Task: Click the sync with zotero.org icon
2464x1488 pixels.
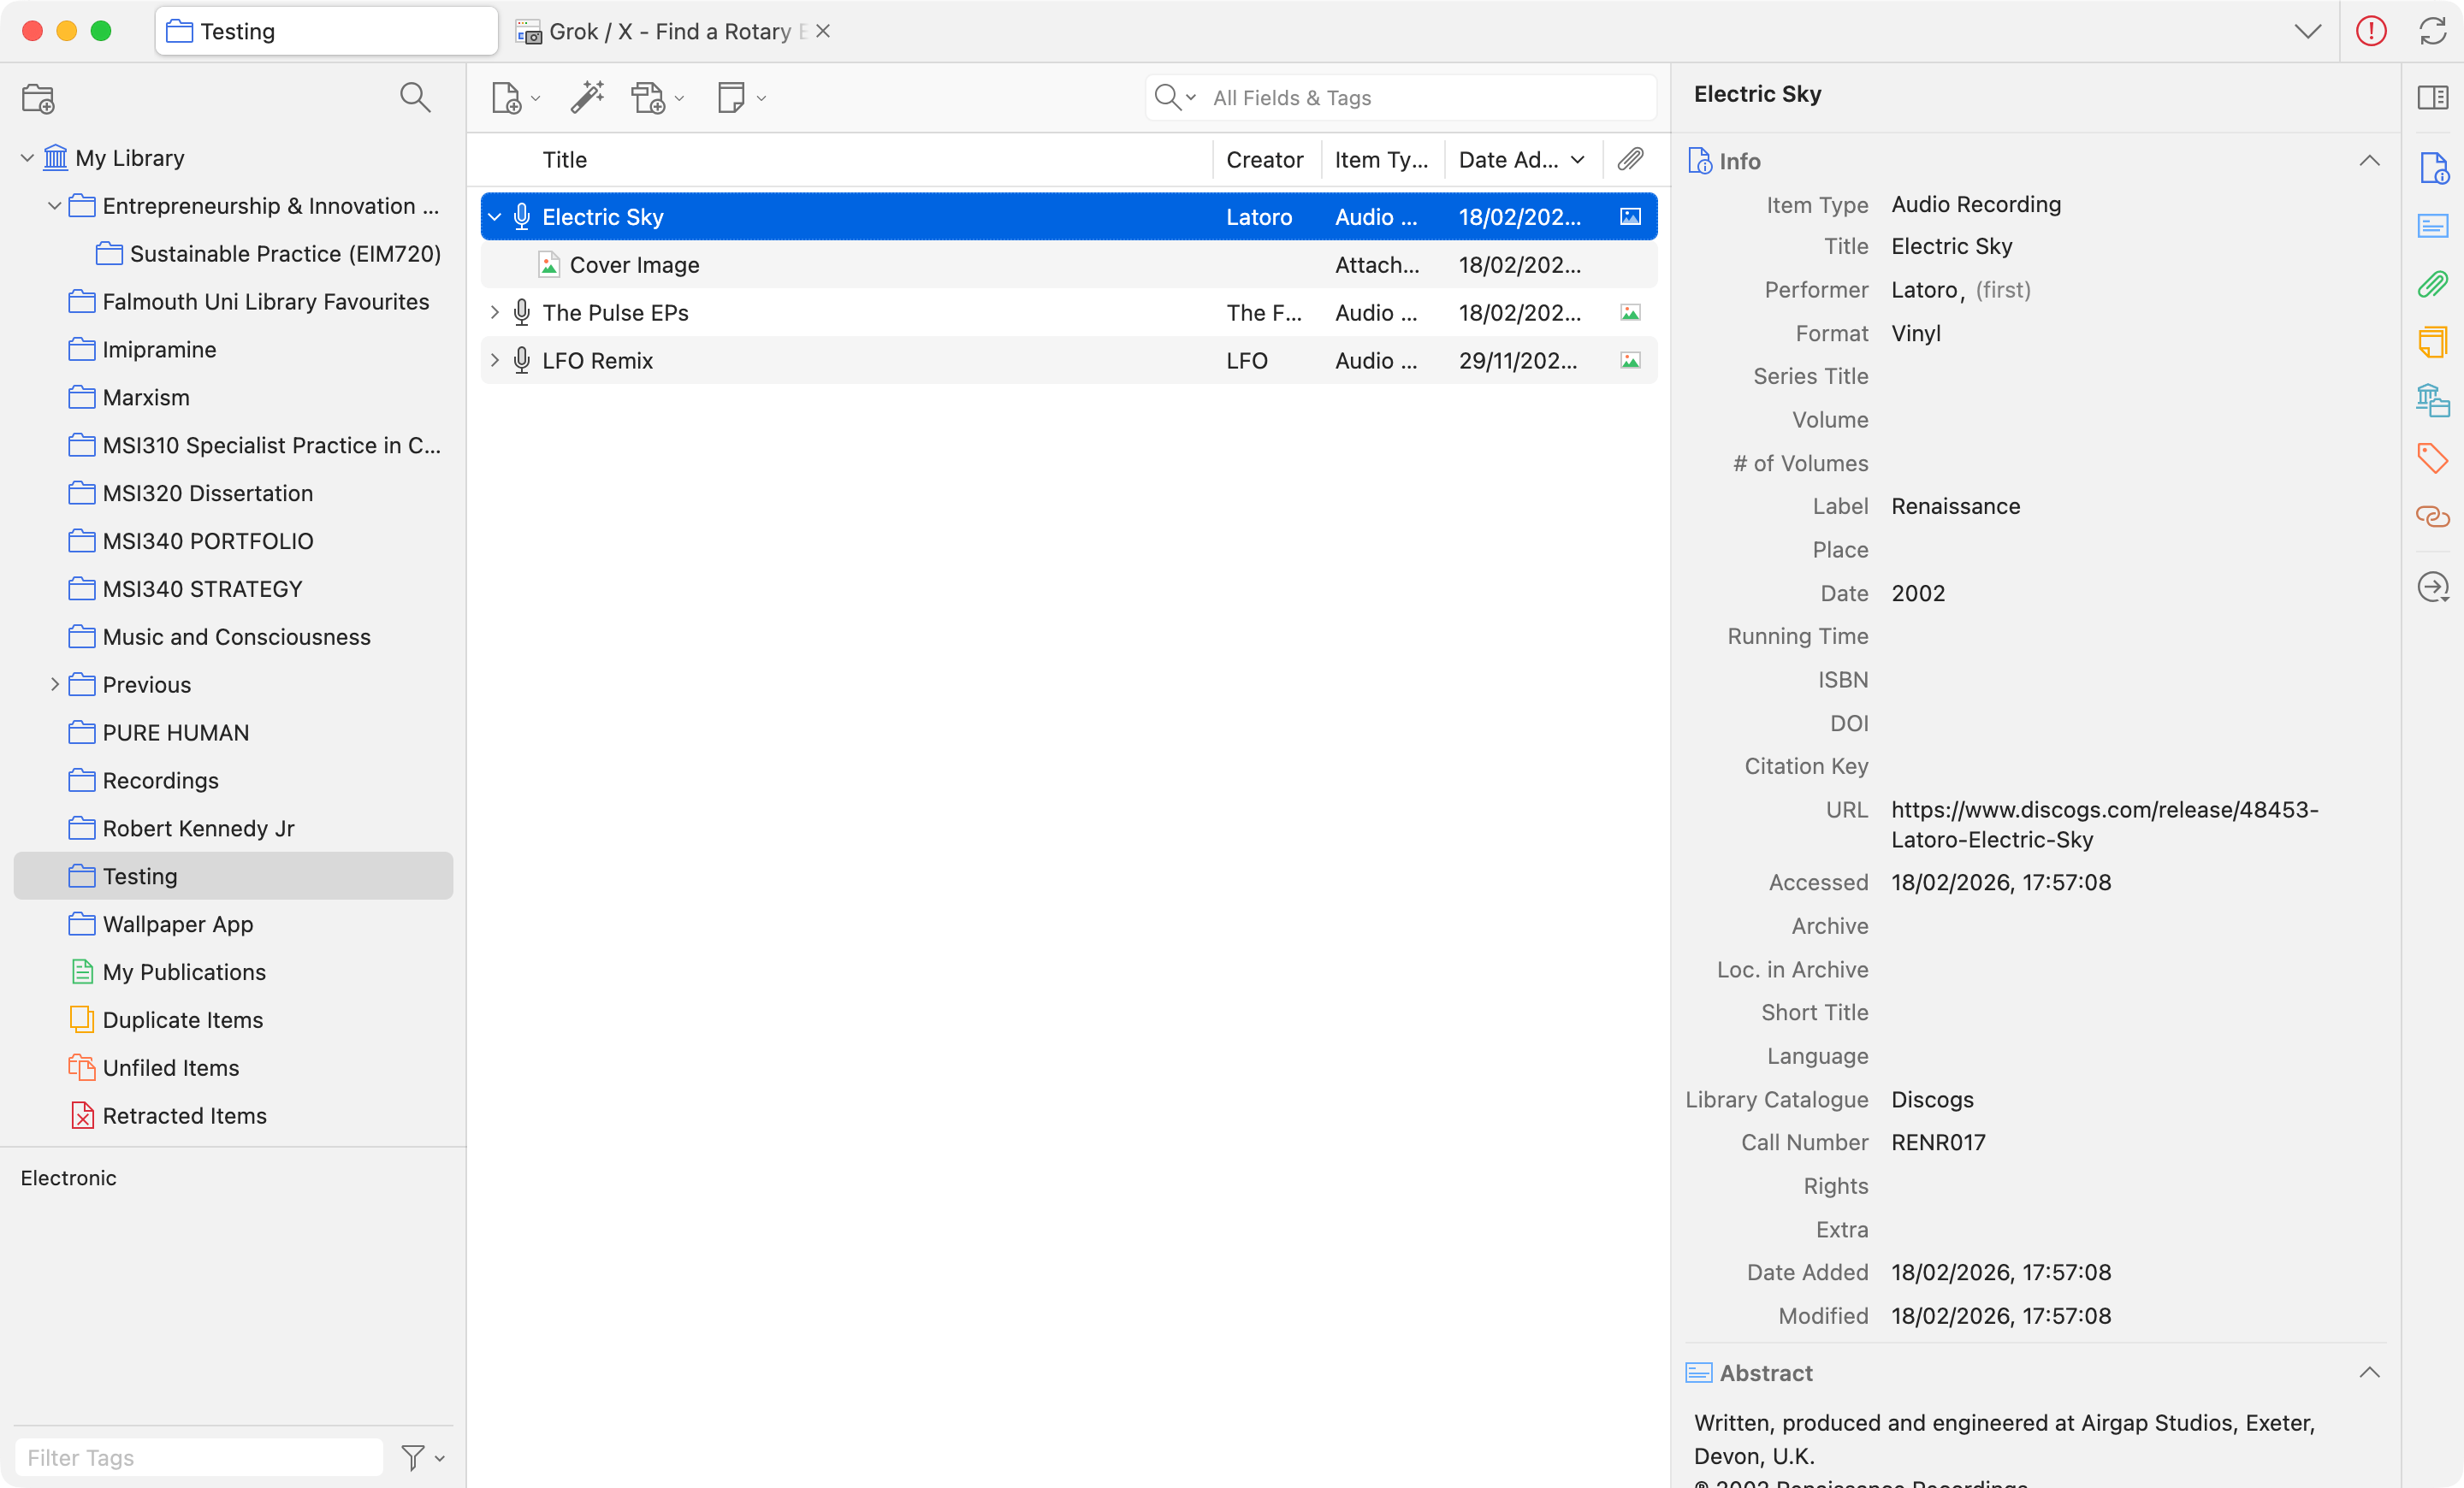Action: [x=2432, y=31]
